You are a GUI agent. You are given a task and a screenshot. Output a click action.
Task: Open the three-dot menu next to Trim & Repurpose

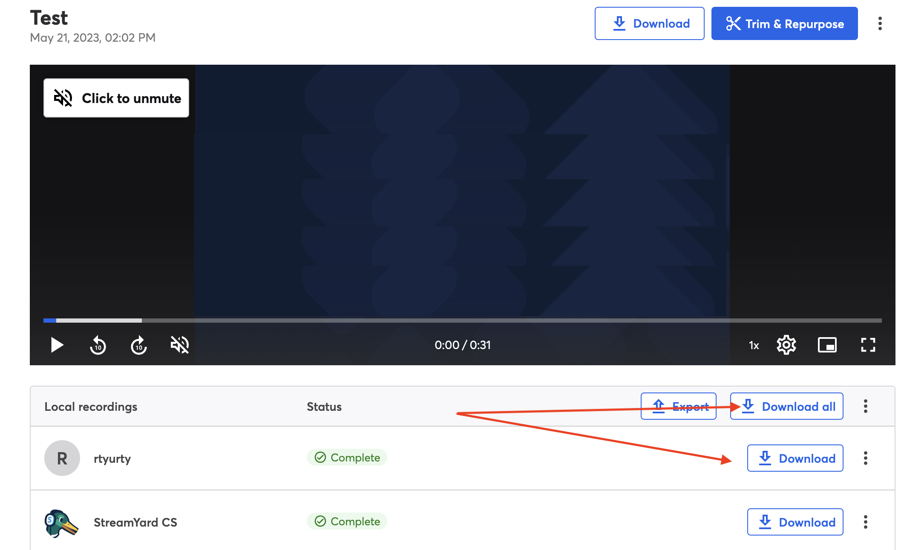click(x=879, y=24)
